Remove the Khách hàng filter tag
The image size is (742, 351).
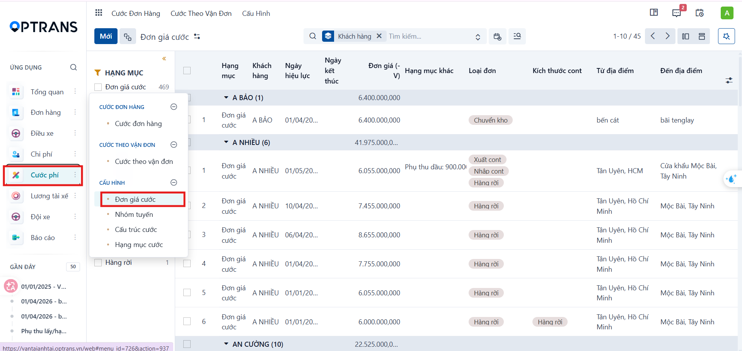pos(379,36)
